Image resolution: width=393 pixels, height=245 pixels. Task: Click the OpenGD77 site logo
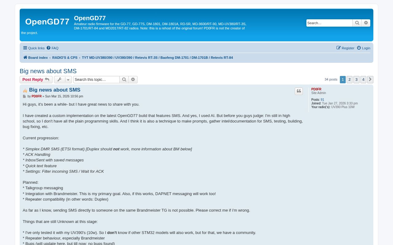47,22
